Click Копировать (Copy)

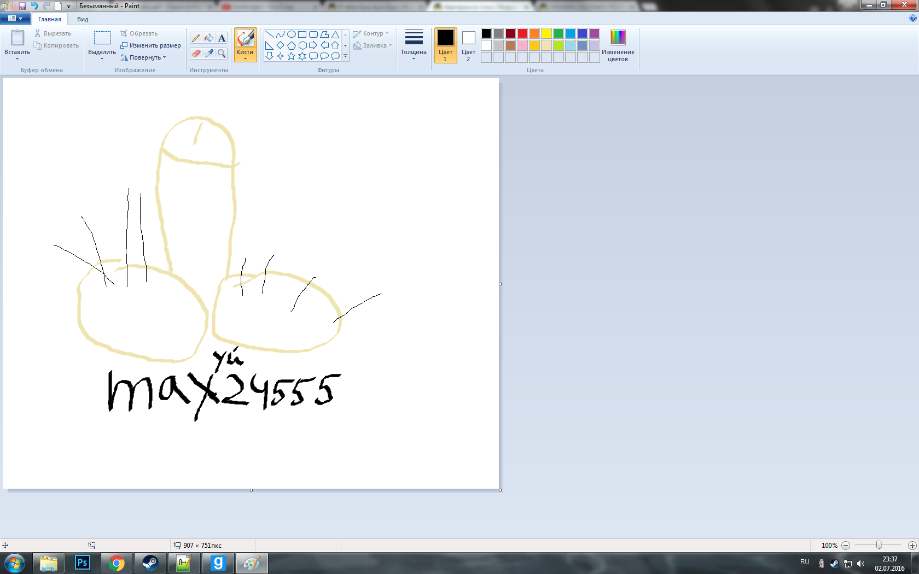pos(56,45)
